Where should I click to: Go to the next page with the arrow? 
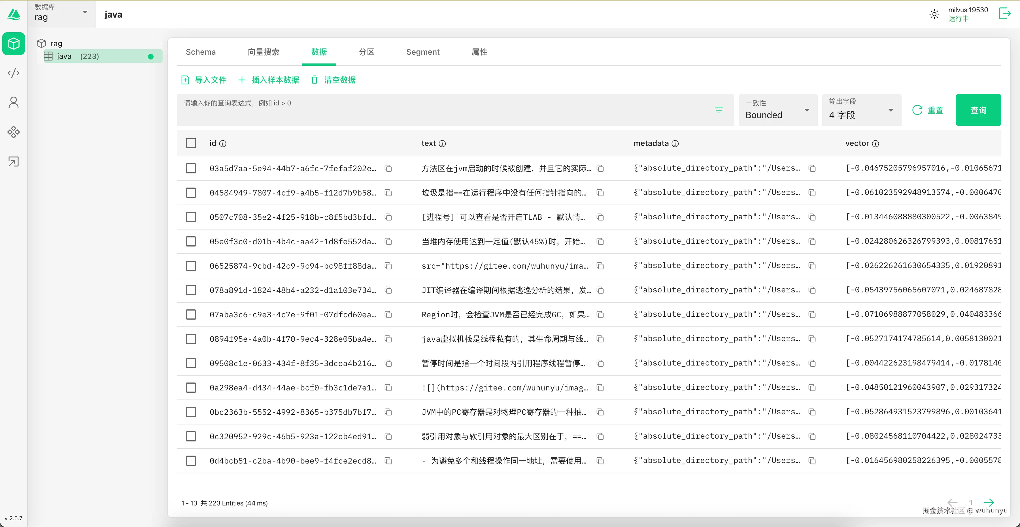[x=989, y=502]
